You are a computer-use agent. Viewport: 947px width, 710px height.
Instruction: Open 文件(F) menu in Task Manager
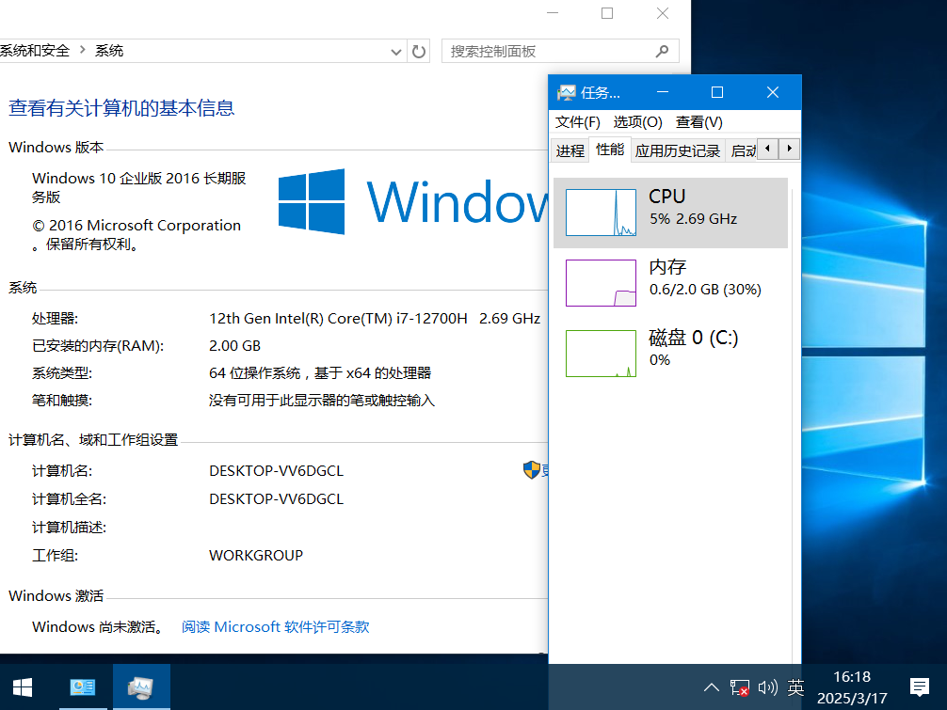coord(577,122)
